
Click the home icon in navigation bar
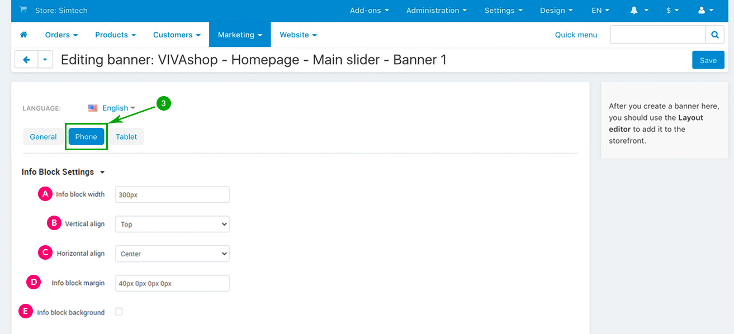[23, 35]
